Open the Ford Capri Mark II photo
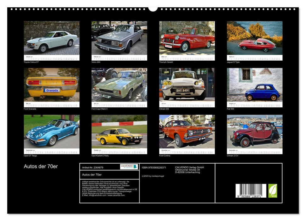 (119, 85)
